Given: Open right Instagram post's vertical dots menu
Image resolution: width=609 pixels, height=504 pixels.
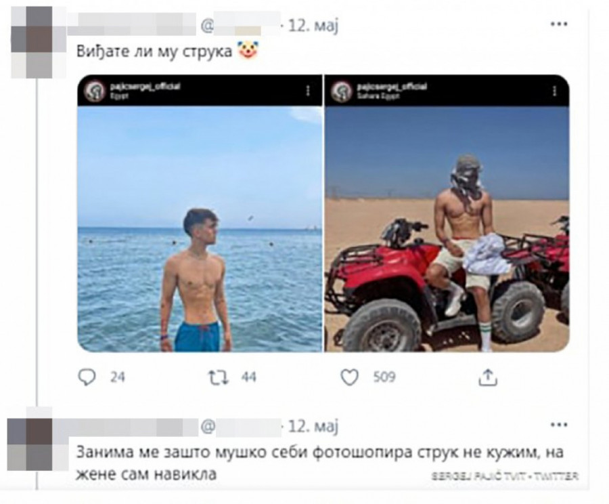Looking at the screenshot, I should click(554, 91).
